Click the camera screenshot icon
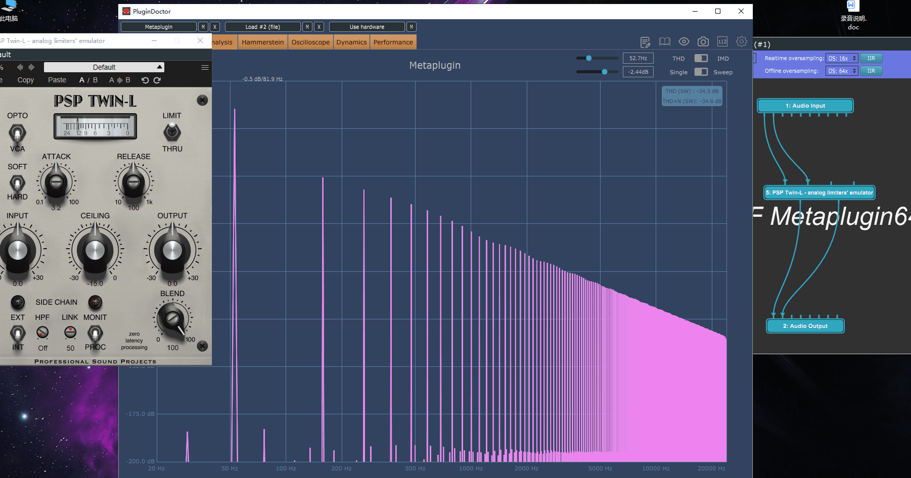 tap(703, 42)
